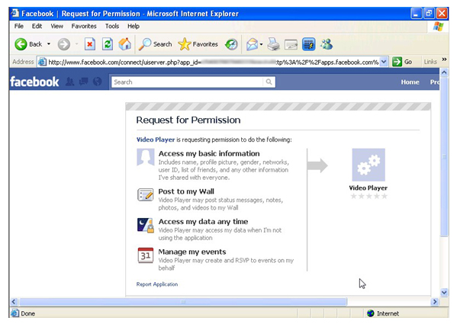
Task: Open the Help menu
Action: (x=134, y=26)
